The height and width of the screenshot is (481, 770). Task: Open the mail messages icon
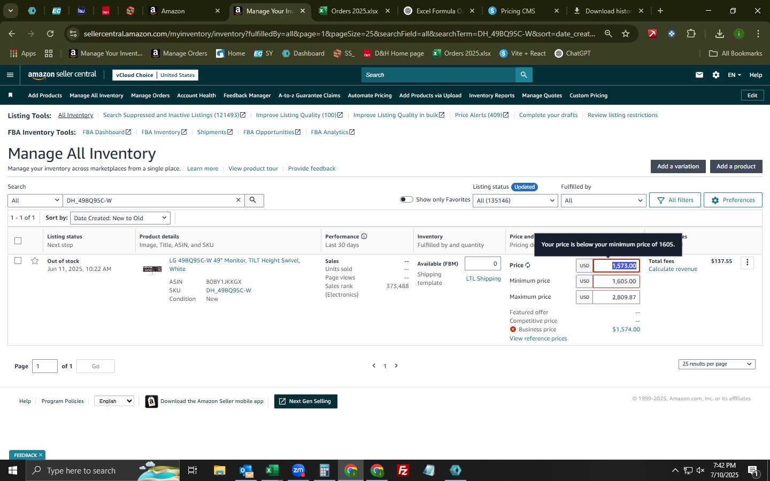[699, 75]
